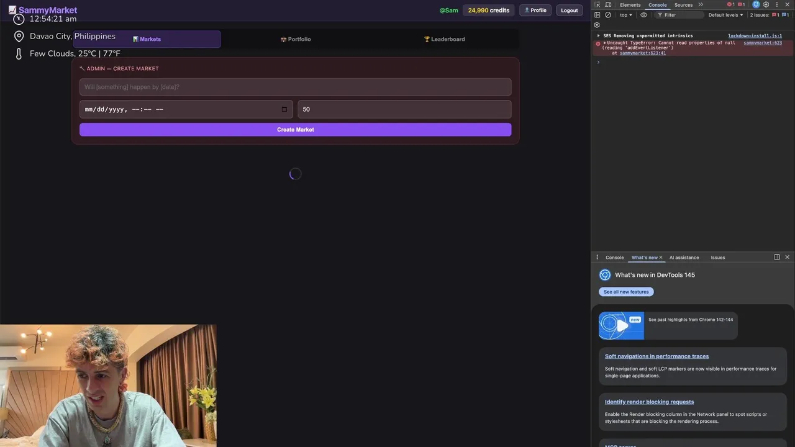Image resolution: width=795 pixels, height=447 pixels.
Task: Toggle the device toolbar icon
Action: pos(607,5)
